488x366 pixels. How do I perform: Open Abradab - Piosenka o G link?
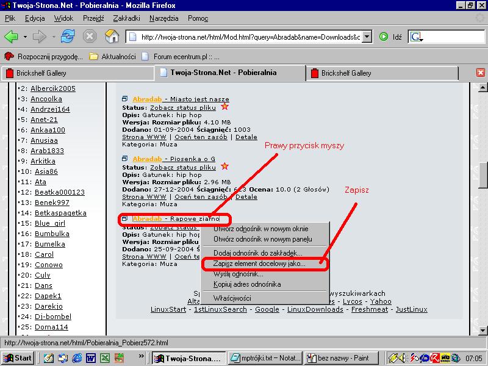tap(174, 159)
